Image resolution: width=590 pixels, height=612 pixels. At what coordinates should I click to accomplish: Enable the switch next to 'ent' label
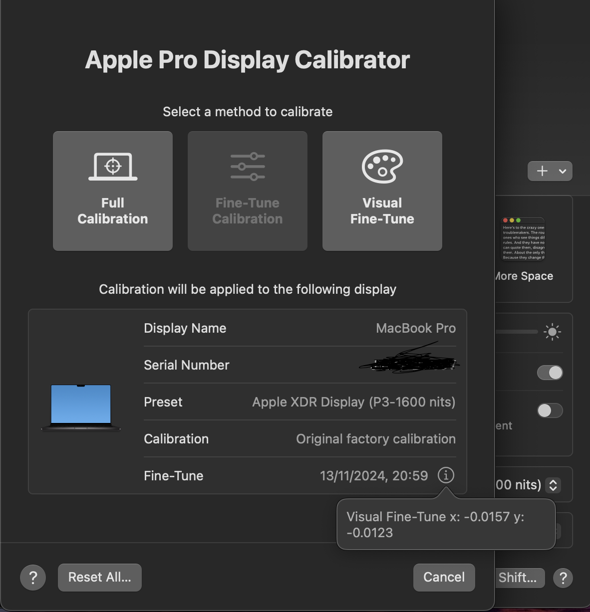tap(550, 410)
